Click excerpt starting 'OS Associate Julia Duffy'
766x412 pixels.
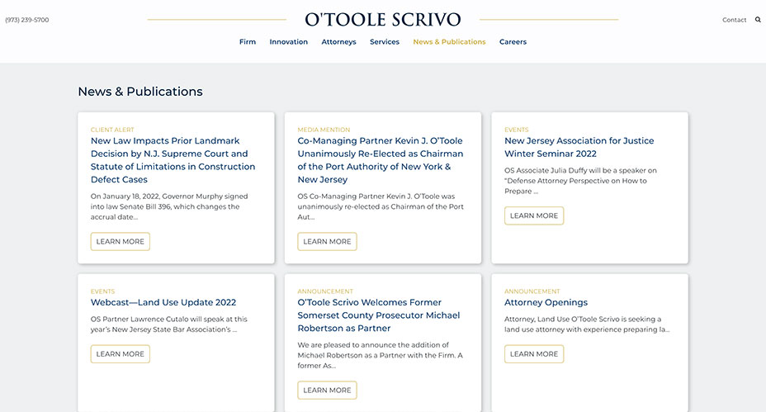point(580,181)
